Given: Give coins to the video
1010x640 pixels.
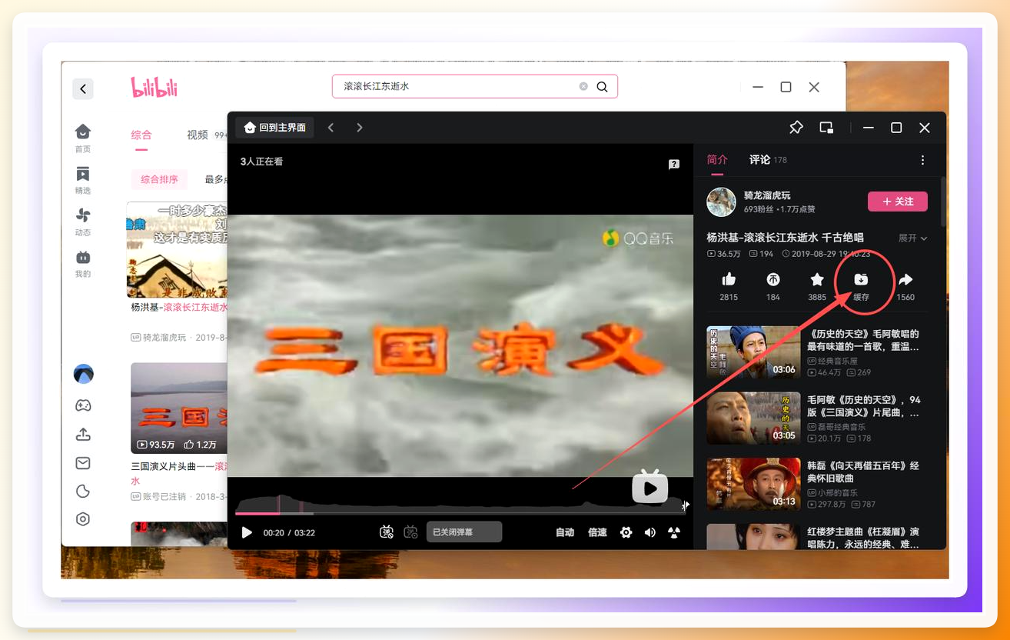Looking at the screenshot, I should coord(773,280).
